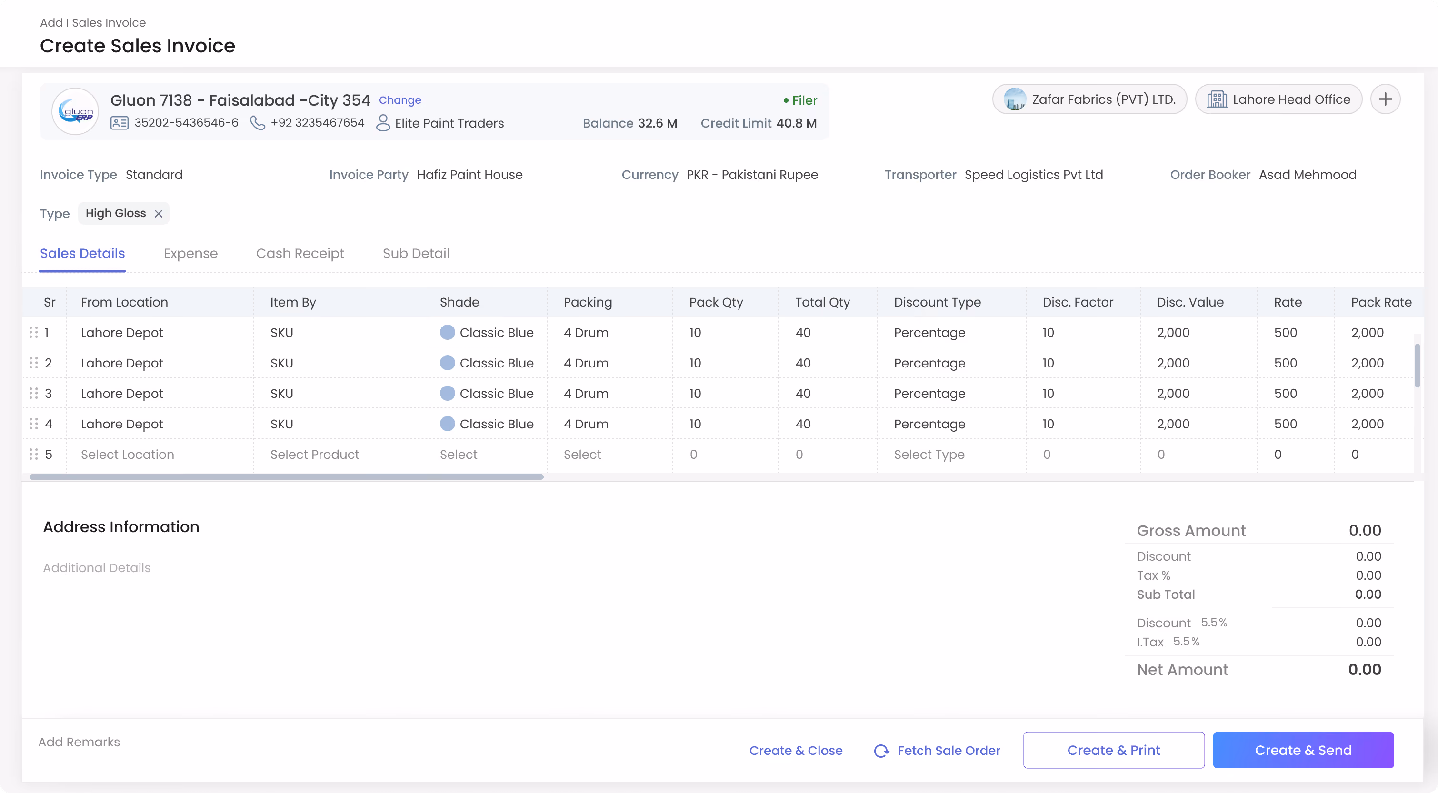Open the Select Location dropdown in row 5
Screen dimensions: 1438x793
click(160, 454)
